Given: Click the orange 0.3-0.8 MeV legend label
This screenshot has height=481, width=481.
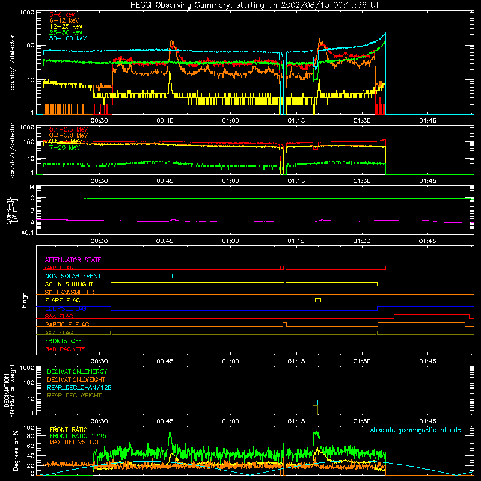Looking at the screenshot, I should click(x=69, y=135).
